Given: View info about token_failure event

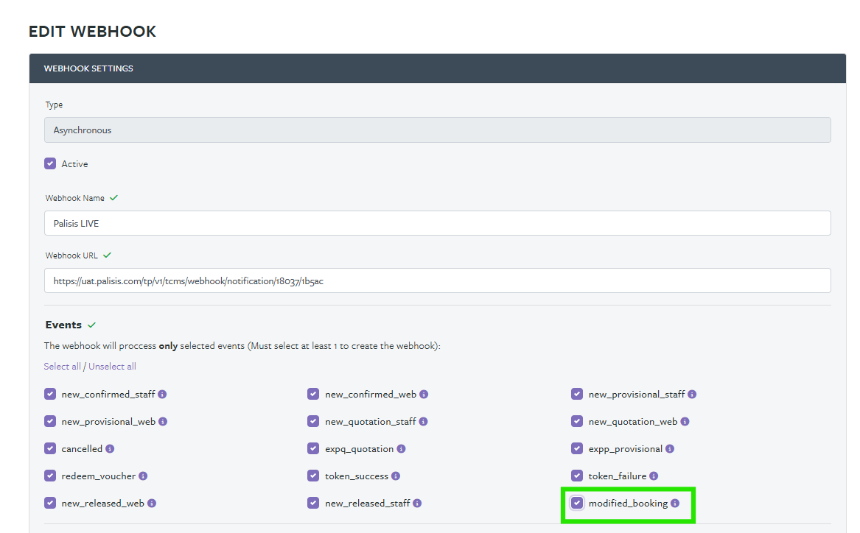Looking at the screenshot, I should click(x=654, y=476).
